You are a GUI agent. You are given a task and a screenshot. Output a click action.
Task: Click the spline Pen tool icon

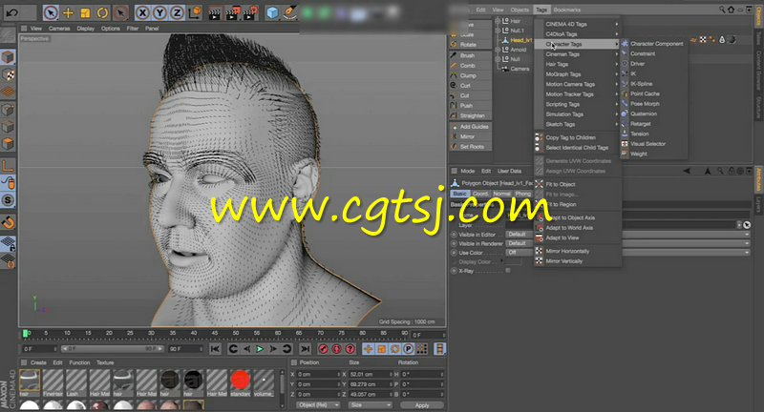point(290,12)
